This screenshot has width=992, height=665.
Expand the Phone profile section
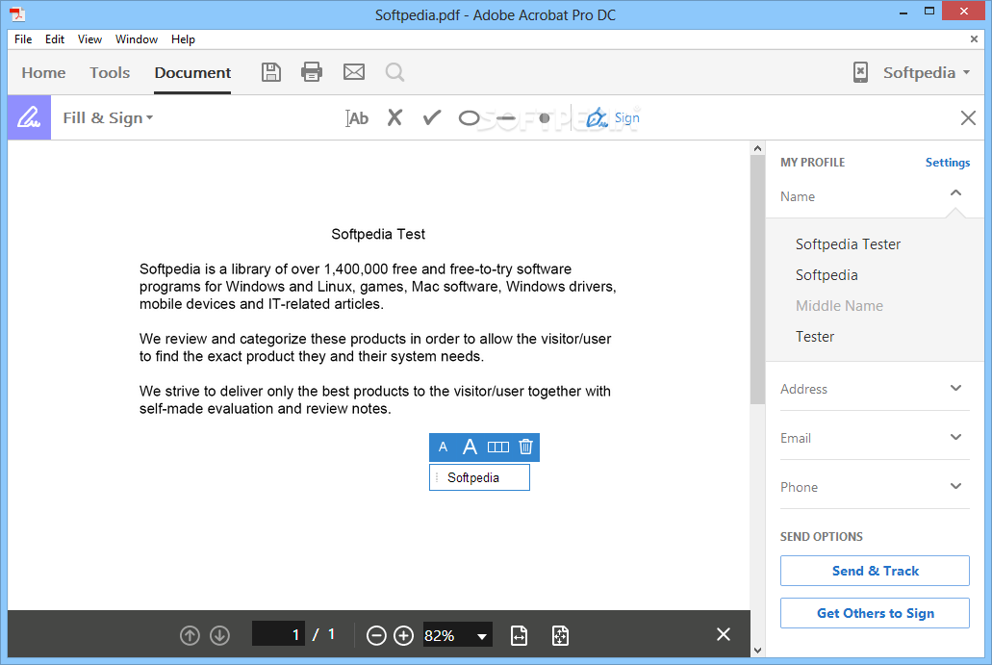[956, 486]
